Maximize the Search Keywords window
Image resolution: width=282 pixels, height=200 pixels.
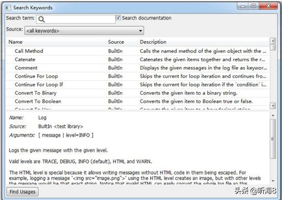click(253, 6)
